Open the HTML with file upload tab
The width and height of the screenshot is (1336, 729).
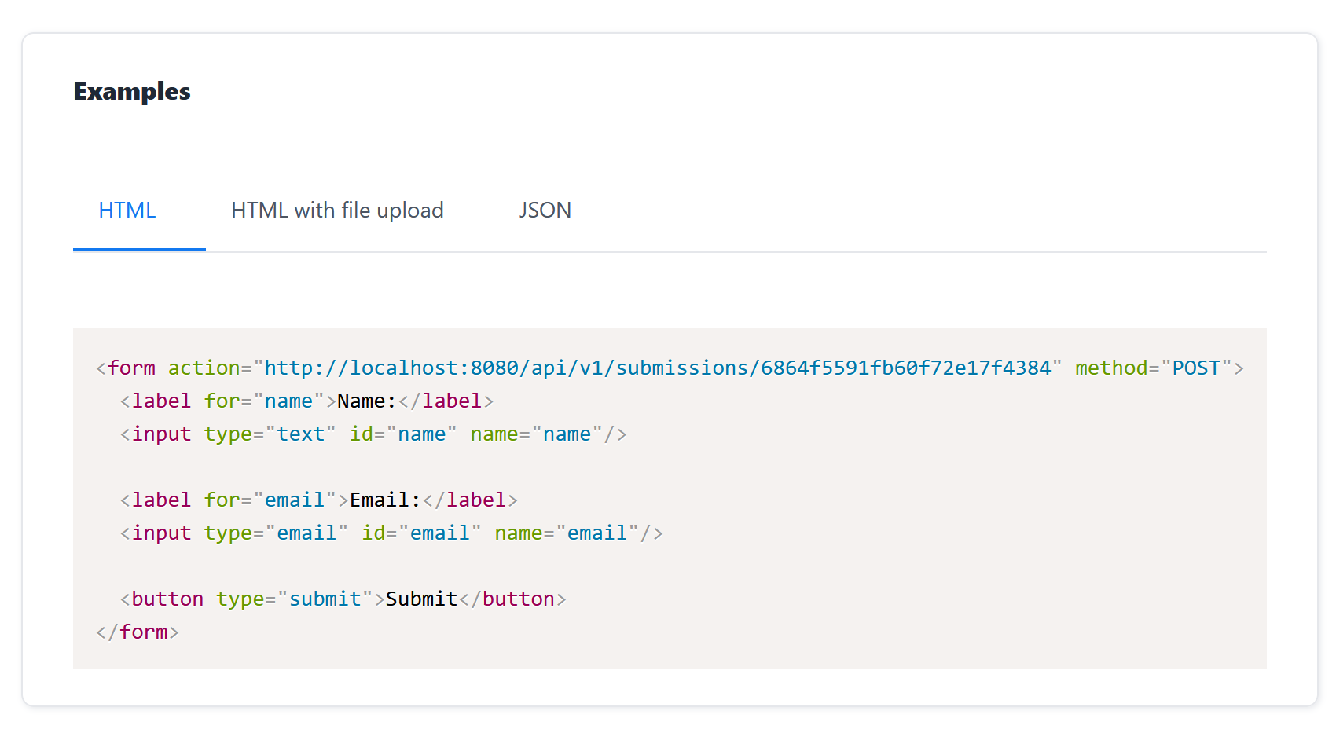coord(337,210)
